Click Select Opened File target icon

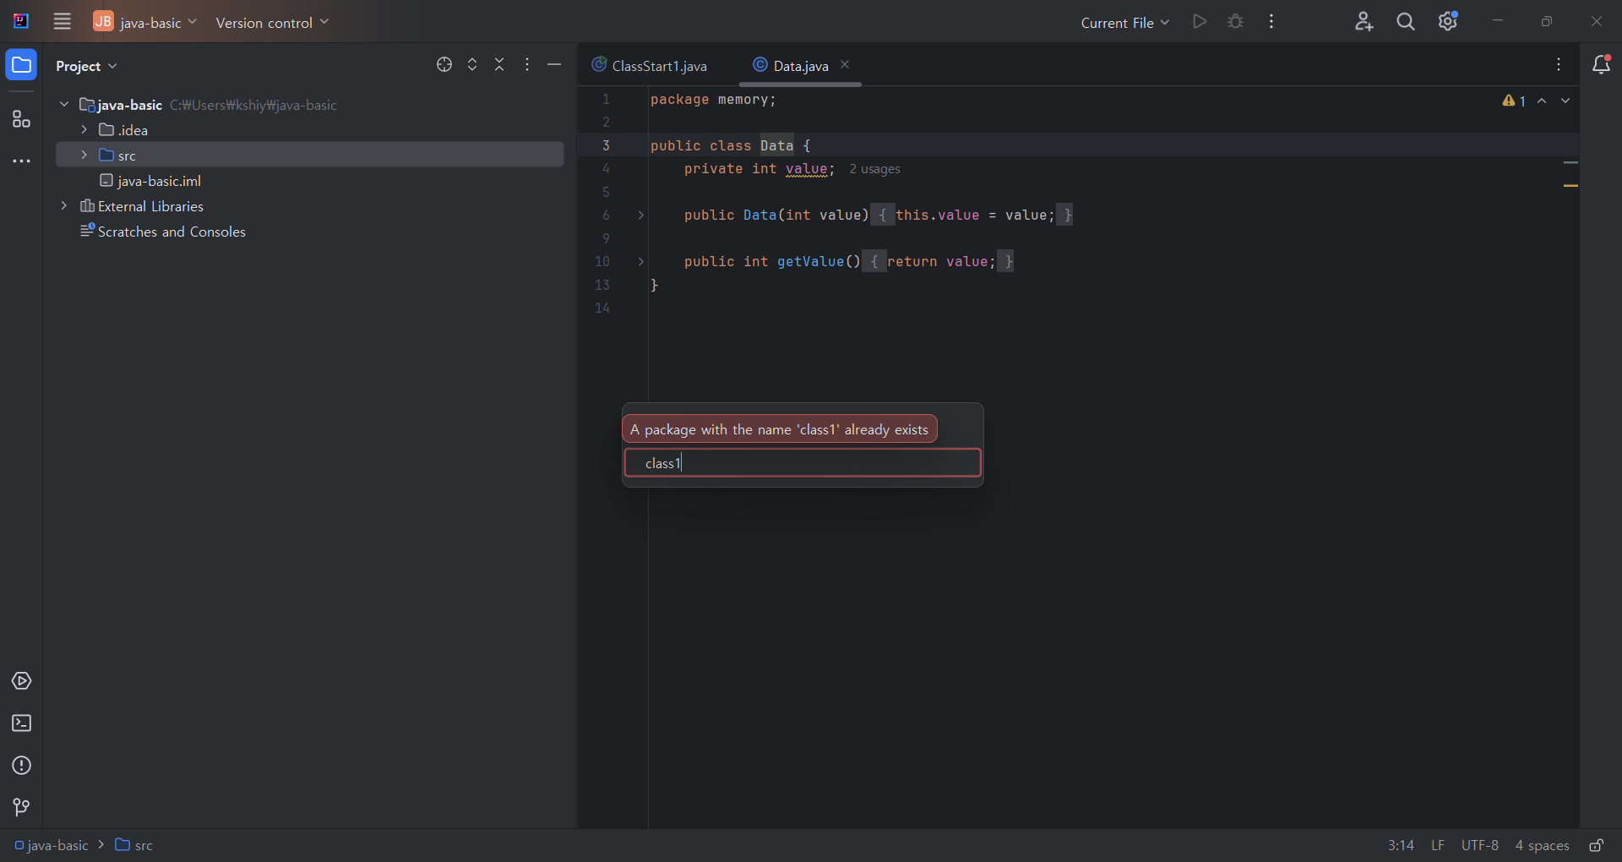tap(444, 65)
